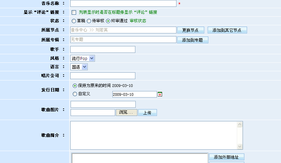281x163 pixels.
Task: Select the 草稿 status radio button
Action: (74, 21)
